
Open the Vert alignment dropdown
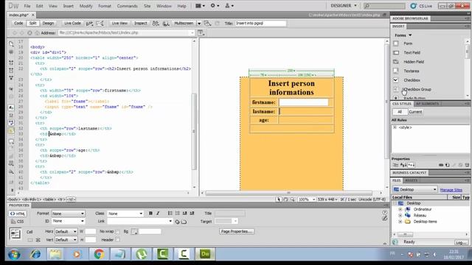66,240
